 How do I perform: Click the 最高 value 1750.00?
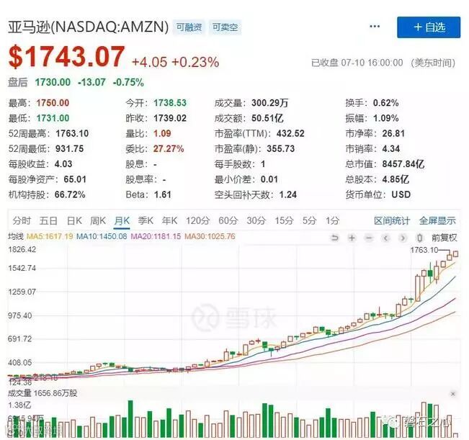coord(53,103)
